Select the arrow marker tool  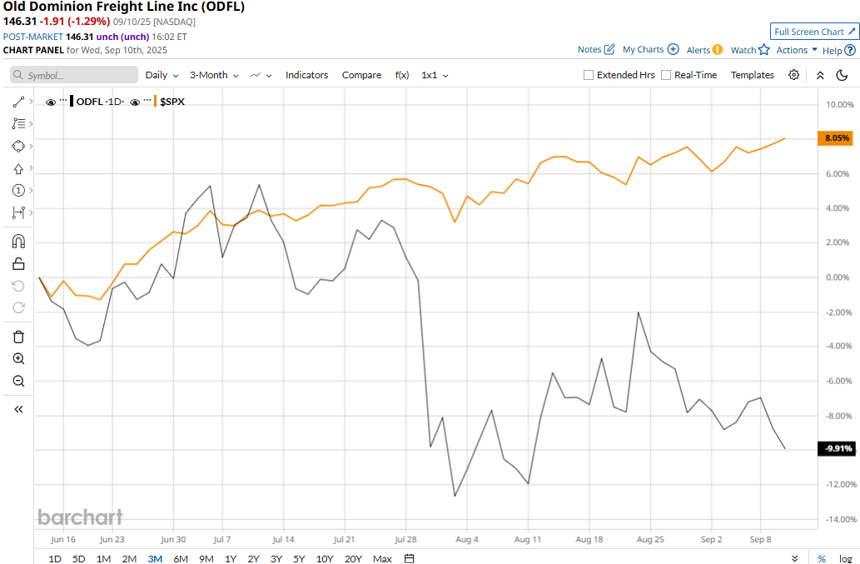tap(18, 168)
